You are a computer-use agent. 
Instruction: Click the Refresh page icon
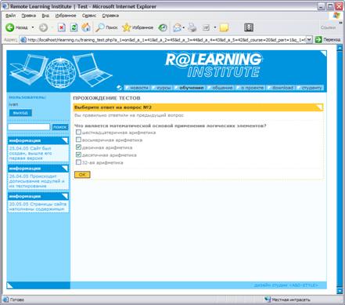[74, 27]
